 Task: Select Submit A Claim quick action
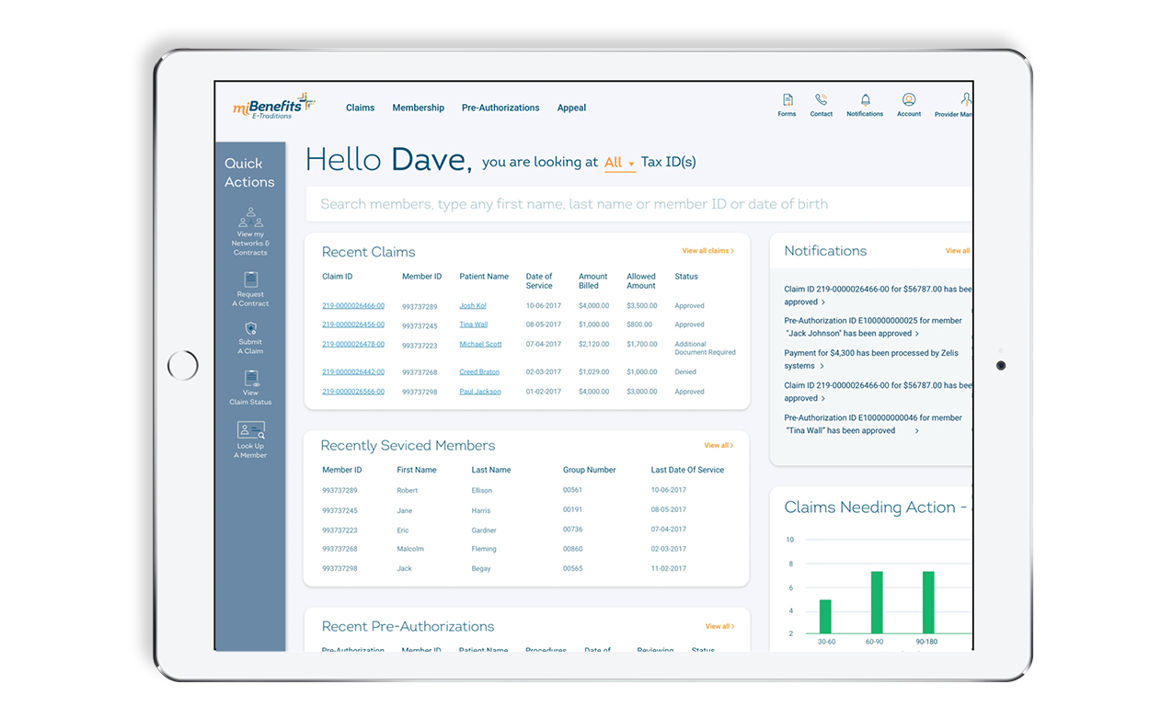click(x=250, y=337)
